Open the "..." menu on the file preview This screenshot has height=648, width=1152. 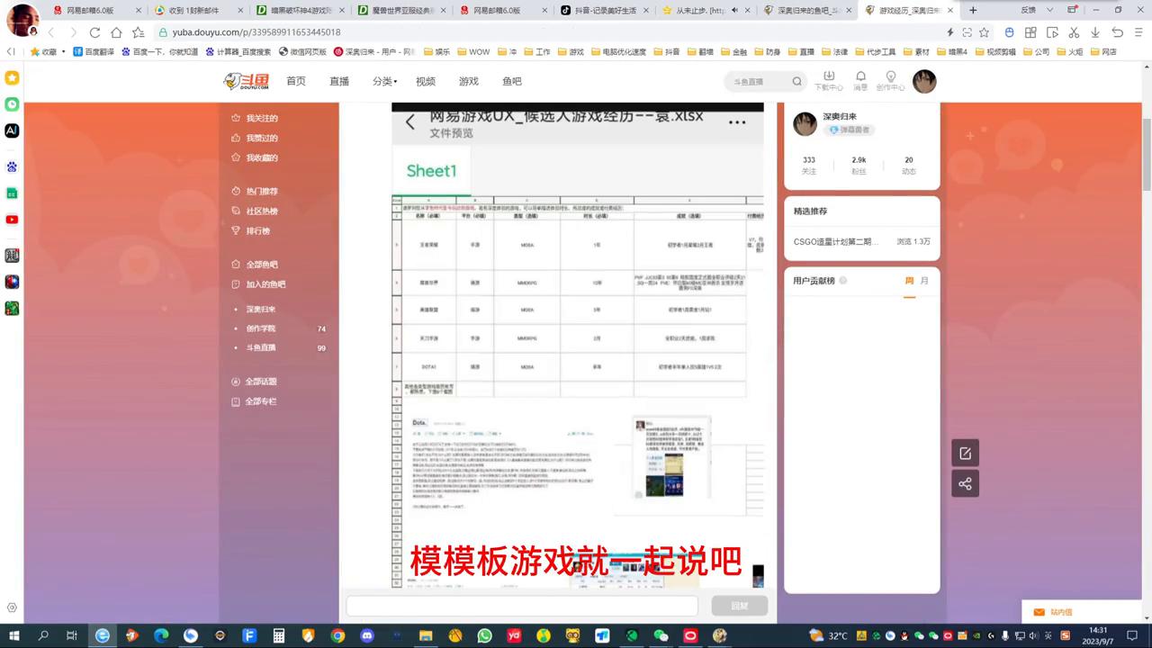(x=738, y=121)
